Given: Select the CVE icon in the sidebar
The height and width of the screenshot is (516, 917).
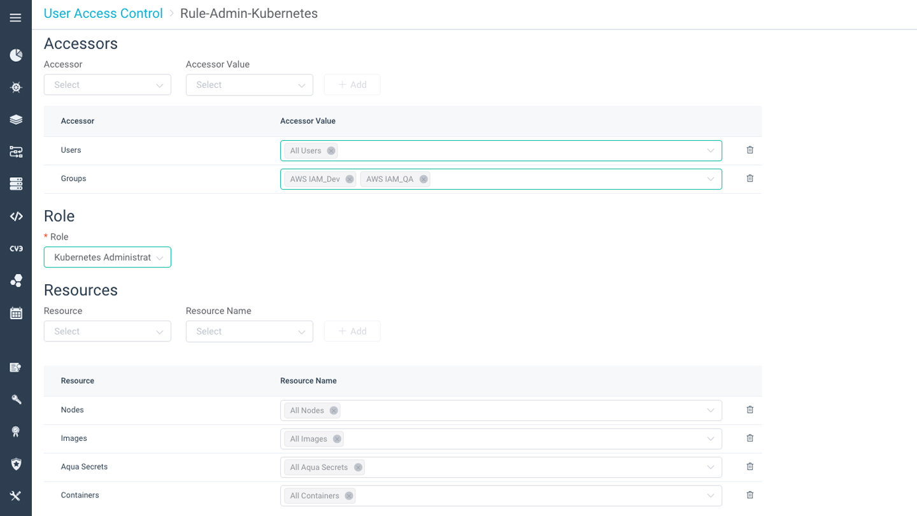Looking at the screenshot, I should (x=16, y=248).
